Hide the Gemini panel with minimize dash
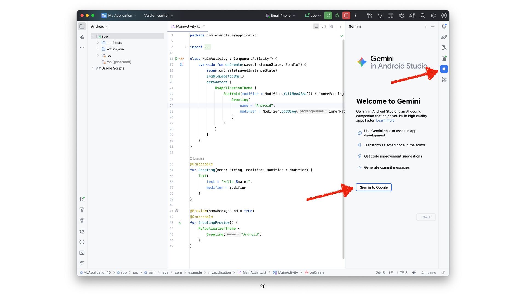Image resolution: width=526 pixels, height=296 pixels. point(433,26)
